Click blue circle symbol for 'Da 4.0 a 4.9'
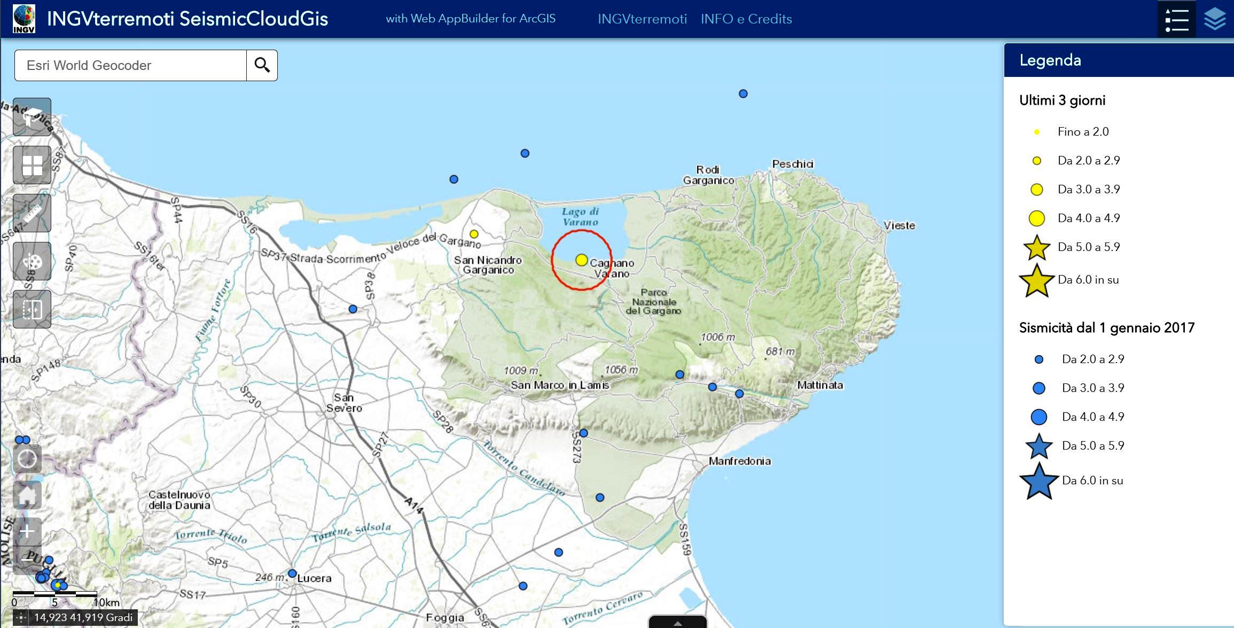Viewport: 1234px width, 628px height. pos(1038,417)
